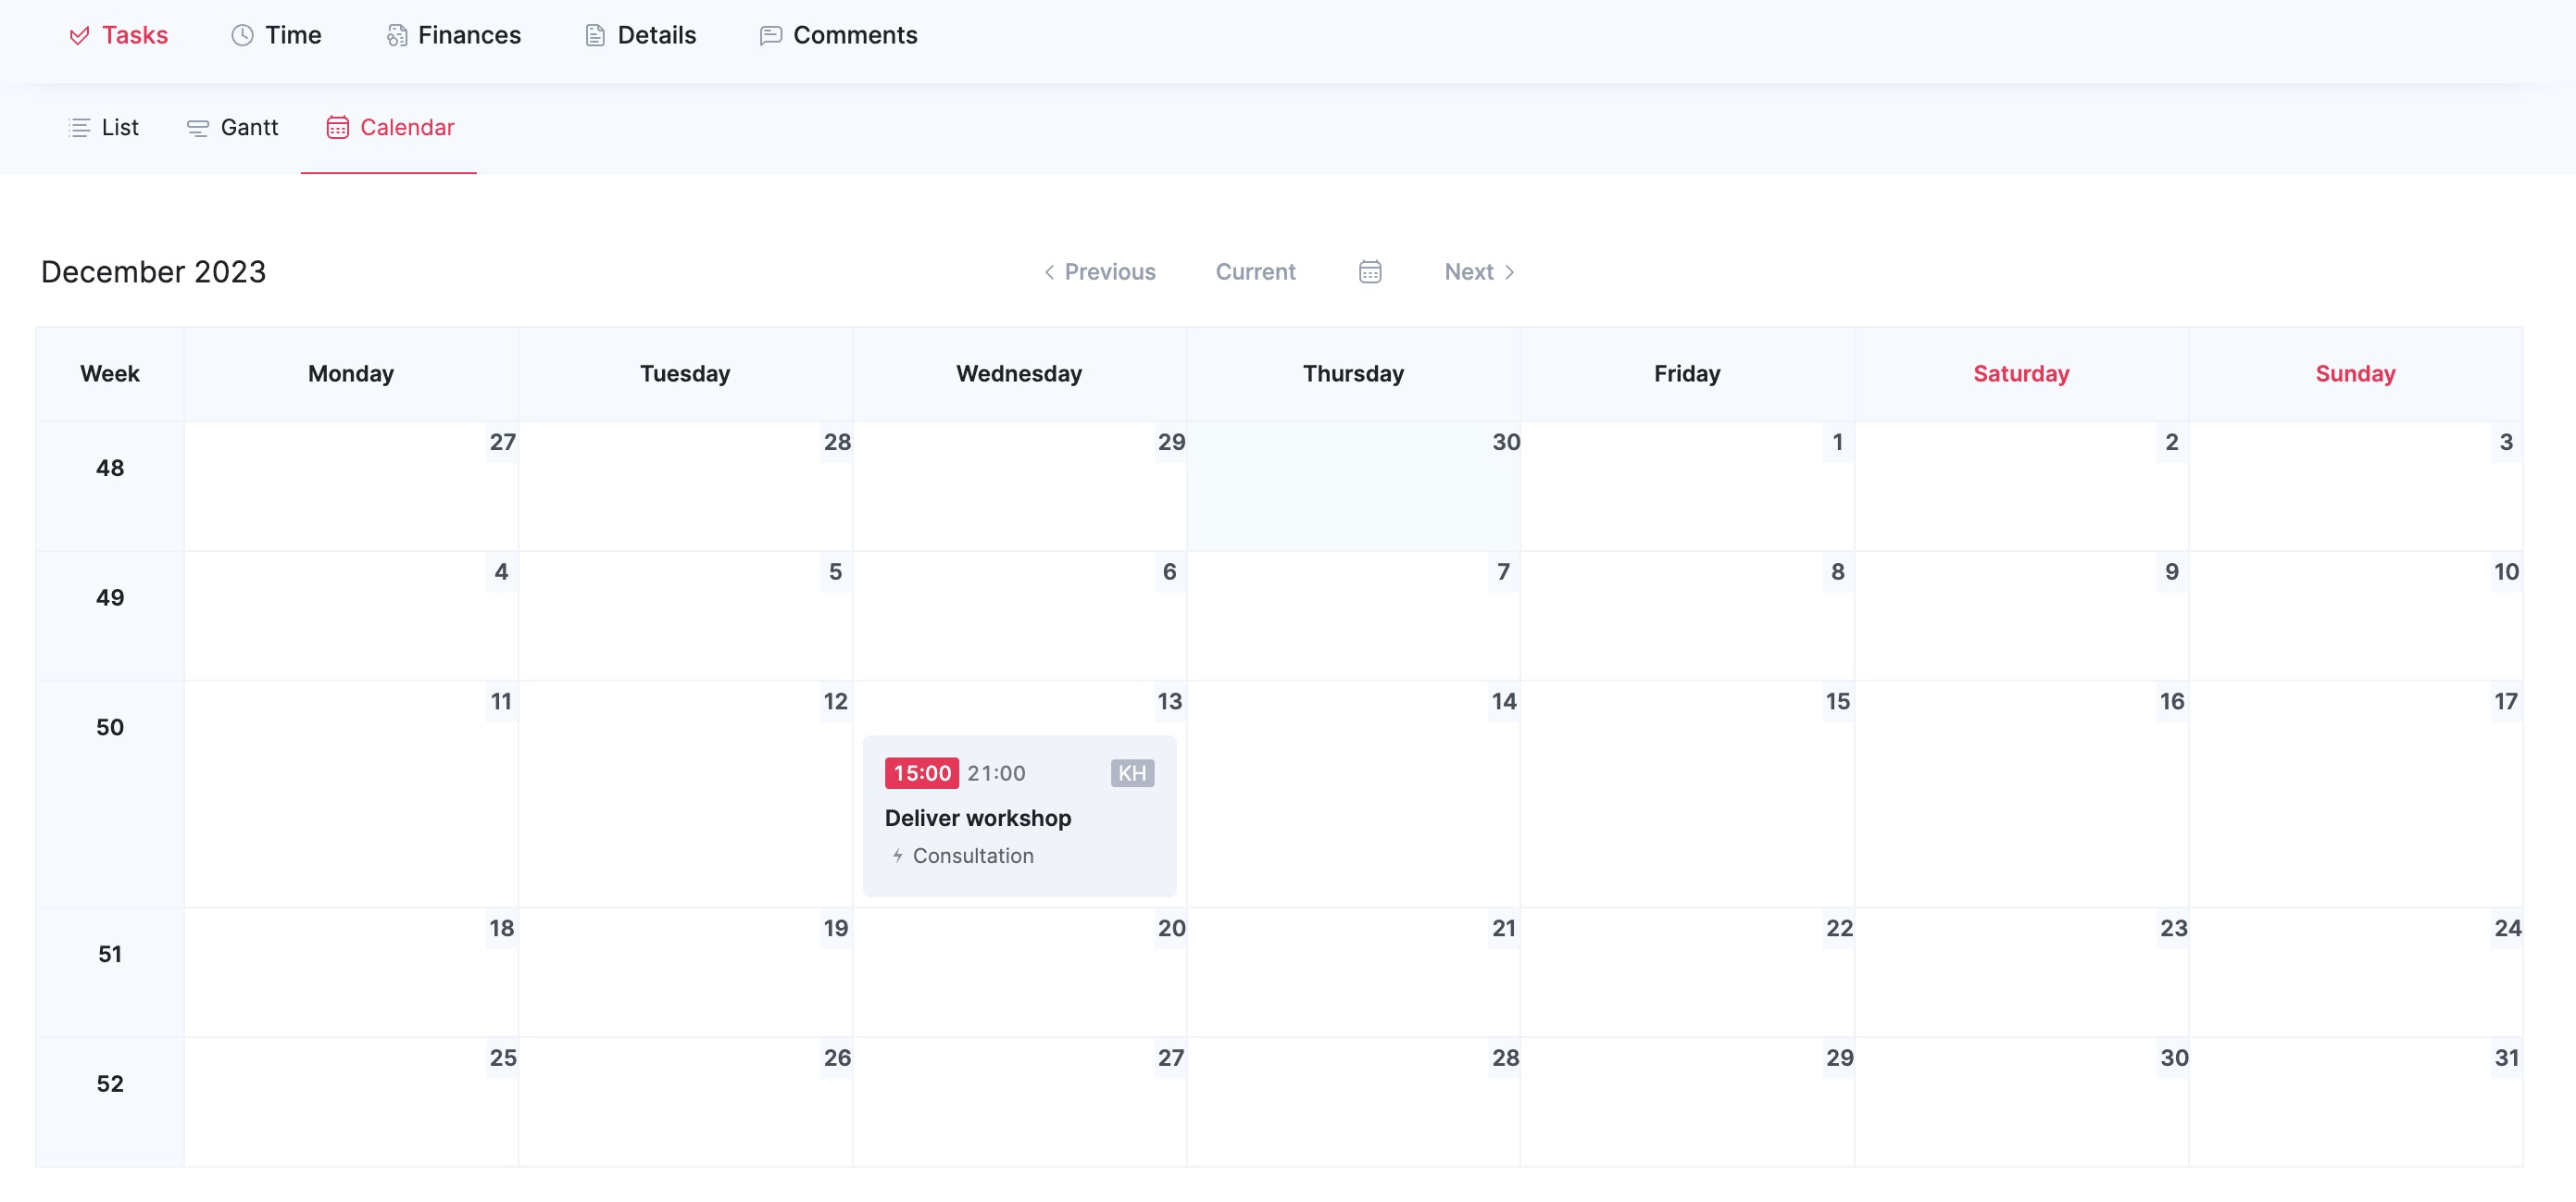
Task: Select day 11 on Monday
Action: tap(351, 794)
